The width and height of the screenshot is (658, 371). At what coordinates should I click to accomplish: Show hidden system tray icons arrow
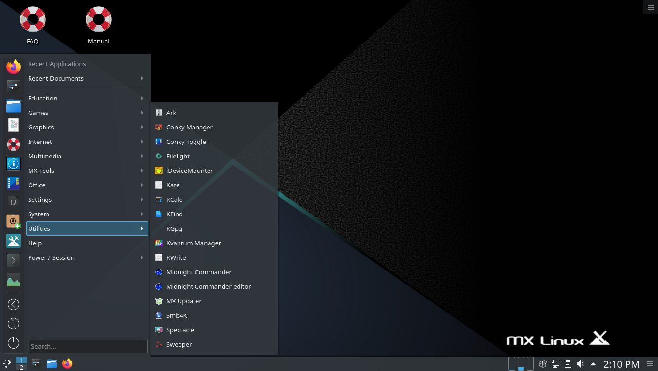coord(593,364)
